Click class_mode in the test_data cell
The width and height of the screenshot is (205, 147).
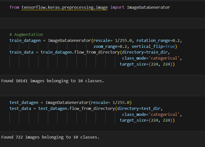[x=134, y=114]
